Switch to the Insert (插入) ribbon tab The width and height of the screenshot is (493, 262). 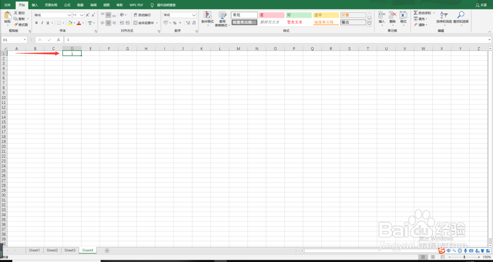[35, 5]
